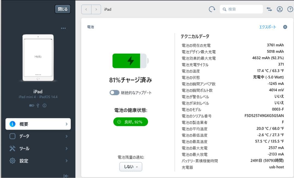Click the 良好。92% health badge
294x178 pixels.
click(131, 122)
